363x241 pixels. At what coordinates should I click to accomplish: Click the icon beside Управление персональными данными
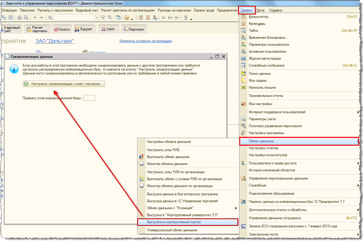[243, 178]
